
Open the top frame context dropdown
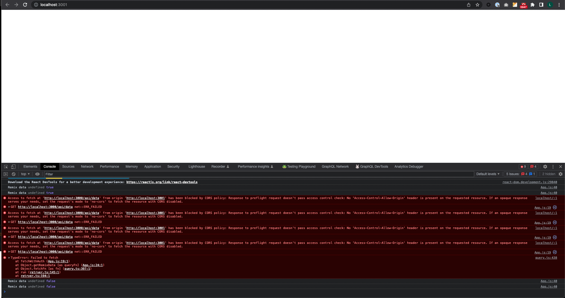point(25,174)
